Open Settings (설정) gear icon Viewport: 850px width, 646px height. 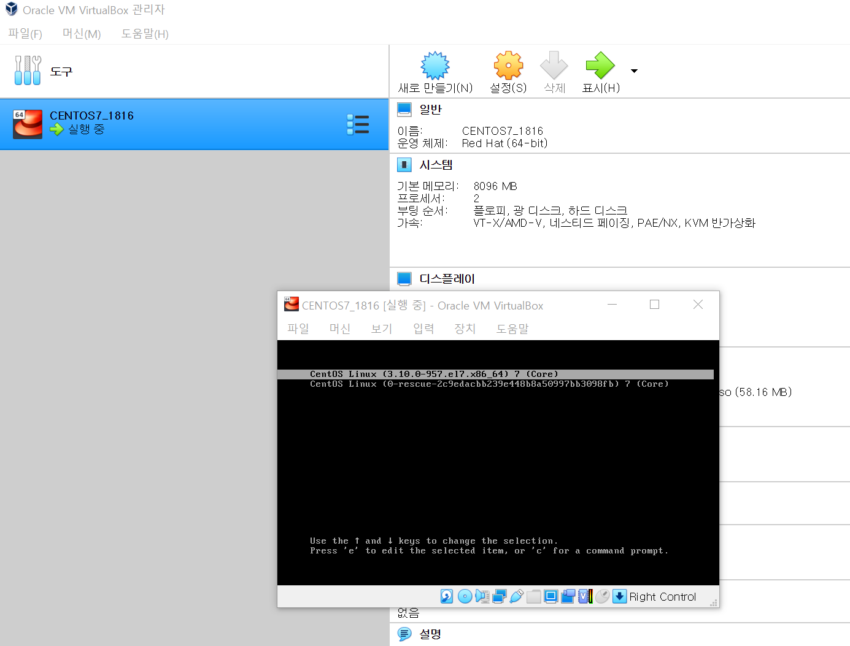[x=509, y=65]
